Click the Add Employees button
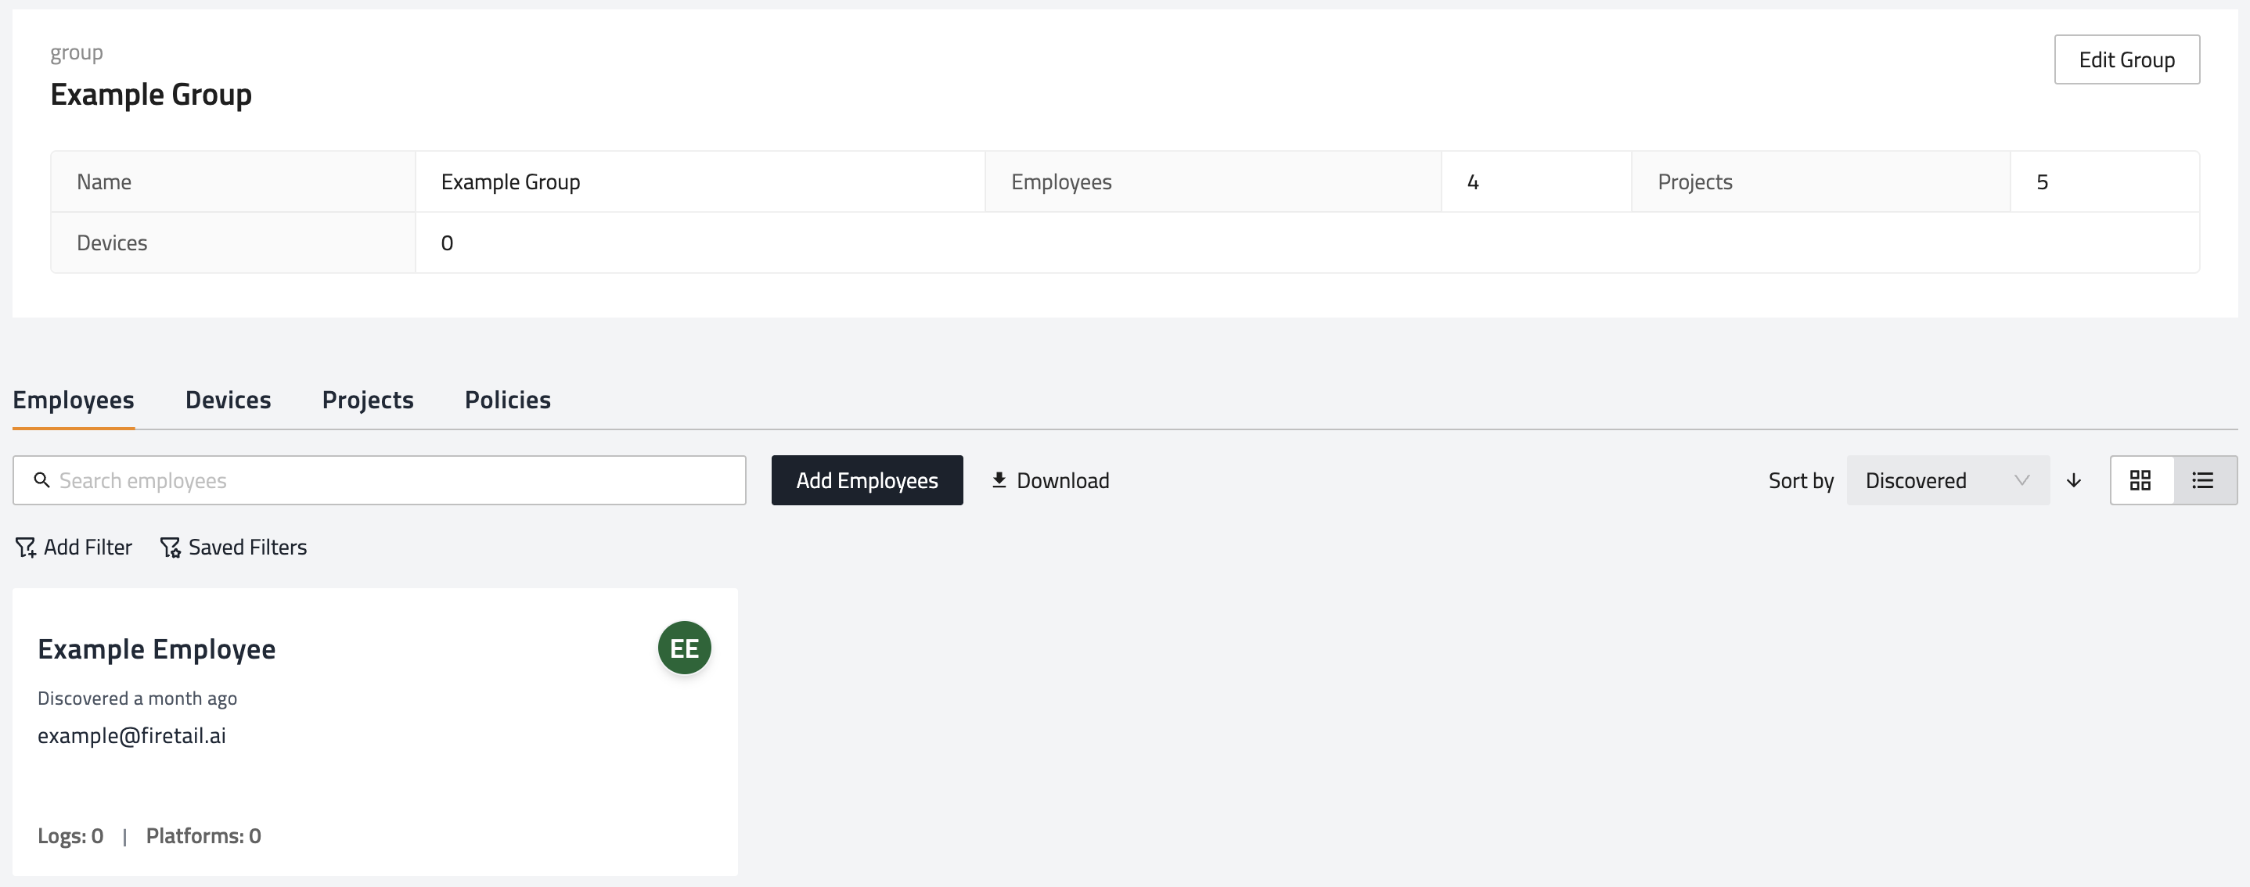This screenshot has height=887, width=2250. click(866, 480)
